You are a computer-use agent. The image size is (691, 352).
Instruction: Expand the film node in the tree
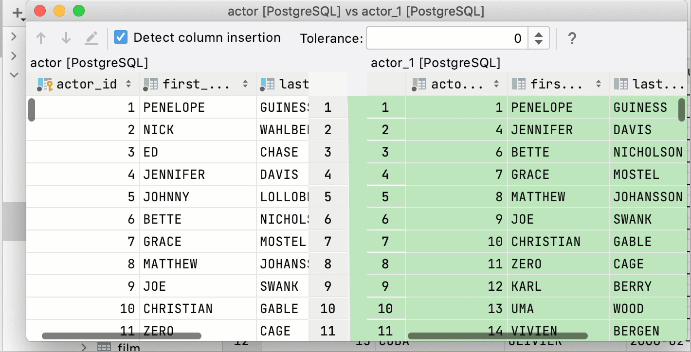tap(84, 346)
